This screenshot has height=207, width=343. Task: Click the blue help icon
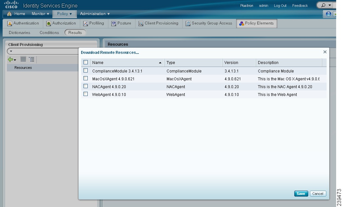click(x=328, y=14)
